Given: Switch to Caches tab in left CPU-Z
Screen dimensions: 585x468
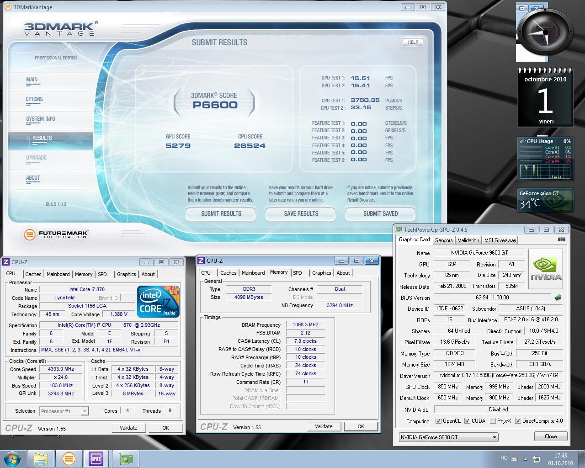Looking at the screenshot, I should point(33,274).
